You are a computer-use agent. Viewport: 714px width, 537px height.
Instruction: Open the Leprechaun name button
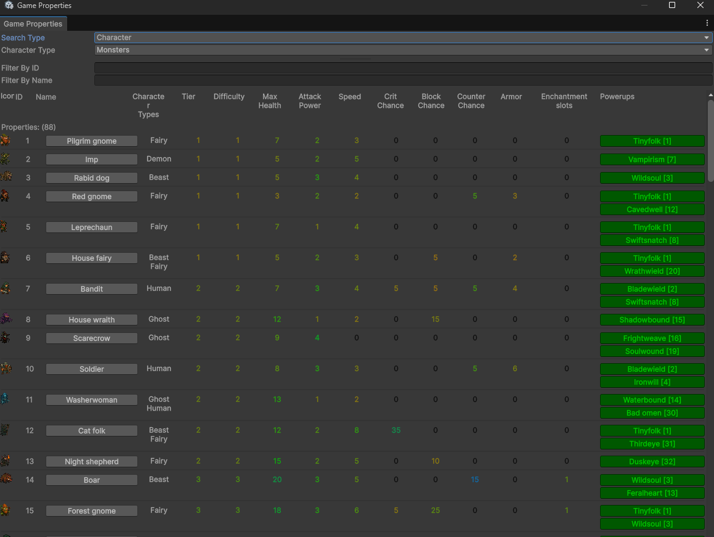(x=92, y=228)
